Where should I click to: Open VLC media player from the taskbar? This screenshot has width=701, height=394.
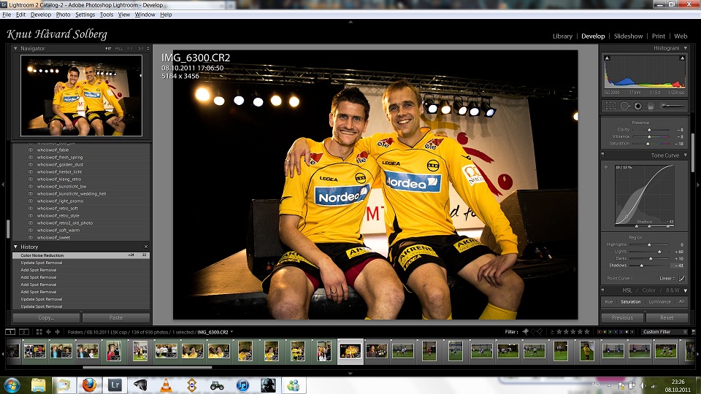tap(166, 385)
